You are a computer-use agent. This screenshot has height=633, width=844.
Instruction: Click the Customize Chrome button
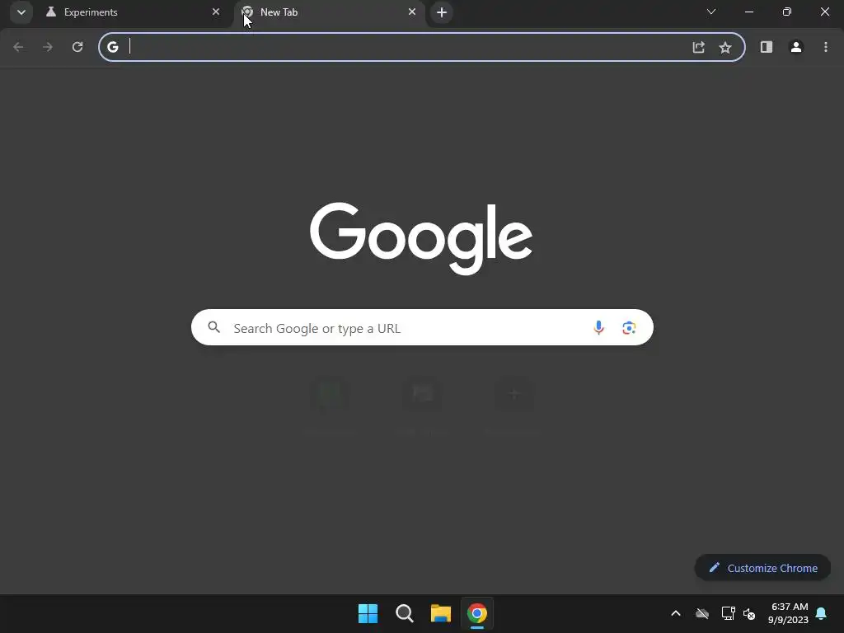point(762,568)
